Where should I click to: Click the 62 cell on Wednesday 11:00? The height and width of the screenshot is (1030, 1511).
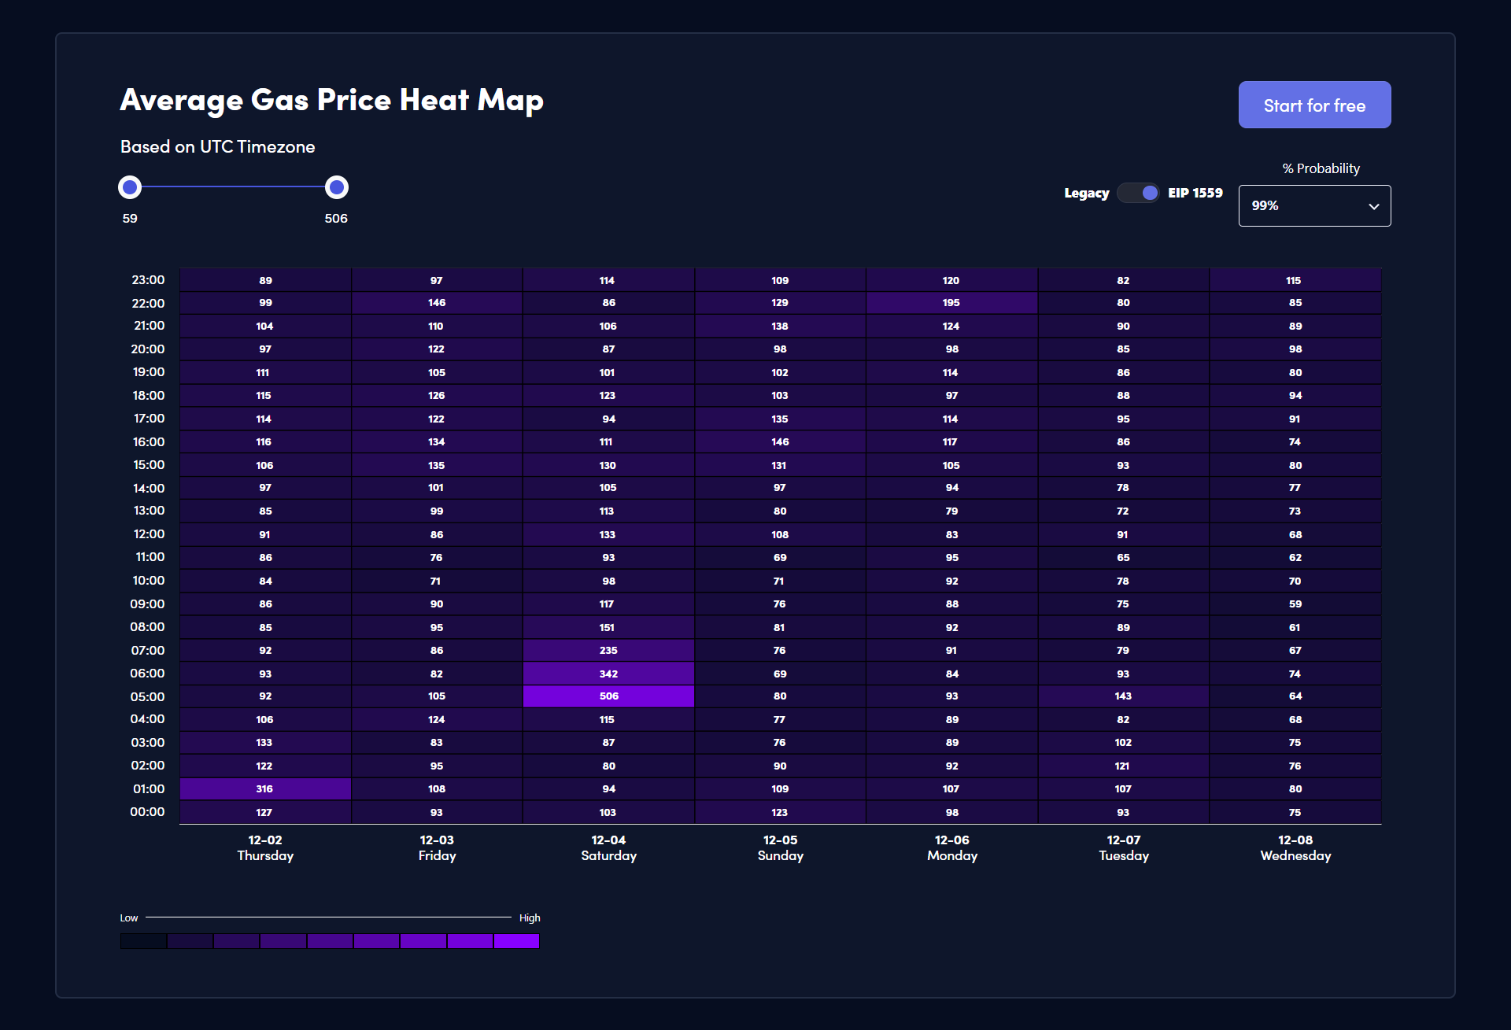point(1295,558)
